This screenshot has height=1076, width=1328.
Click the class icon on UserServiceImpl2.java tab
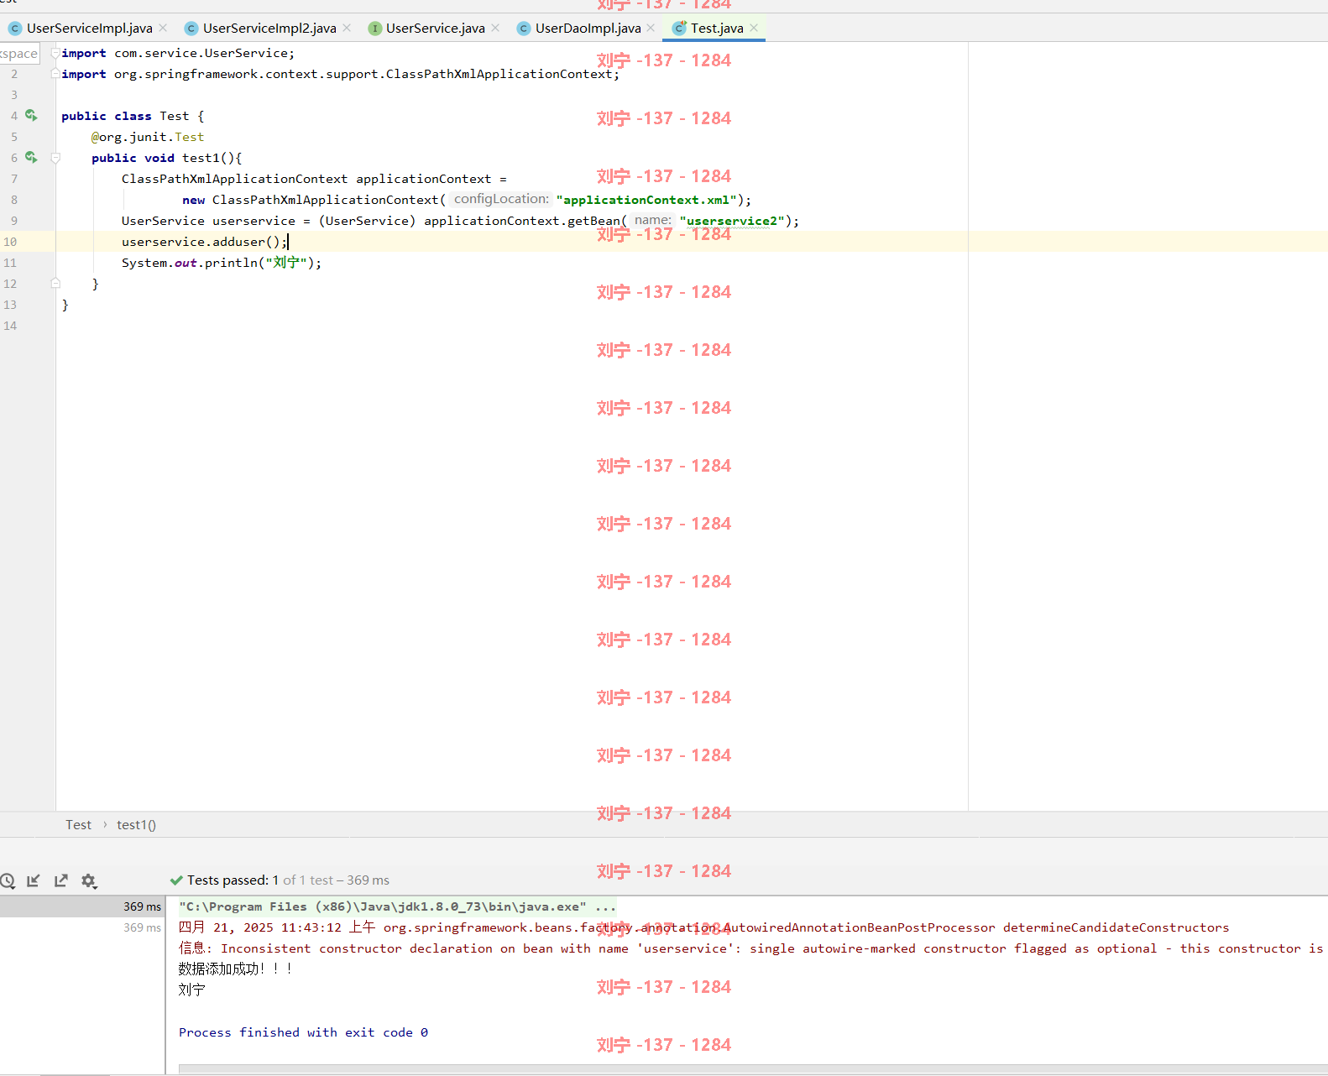pos(191,28)
